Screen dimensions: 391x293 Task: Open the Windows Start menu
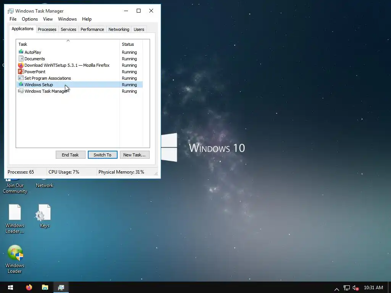tap(10, 288)
